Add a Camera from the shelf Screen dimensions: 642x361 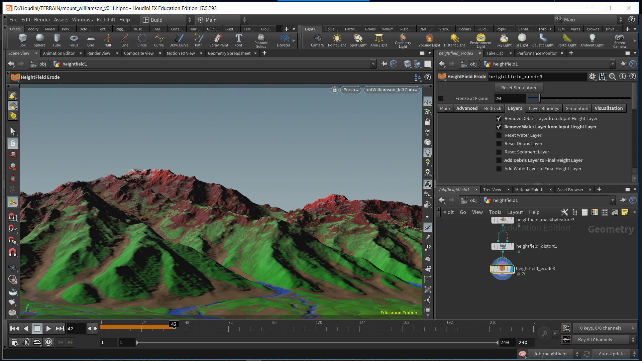pos(317,40)
